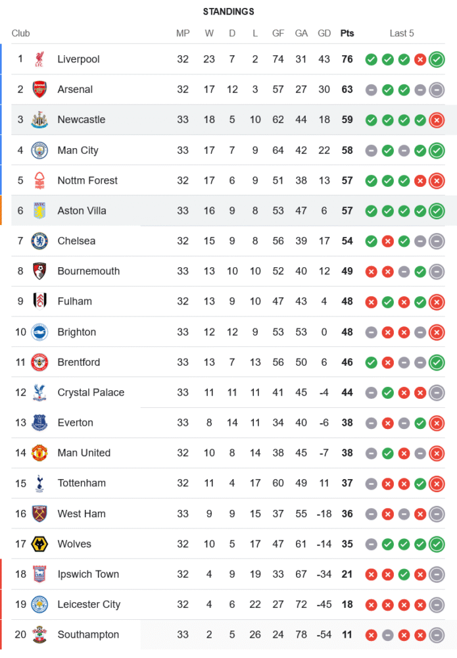The image size is (457, 658).
Task: Click Liverpool's latest match win indicator
Action: pos(436,59)
